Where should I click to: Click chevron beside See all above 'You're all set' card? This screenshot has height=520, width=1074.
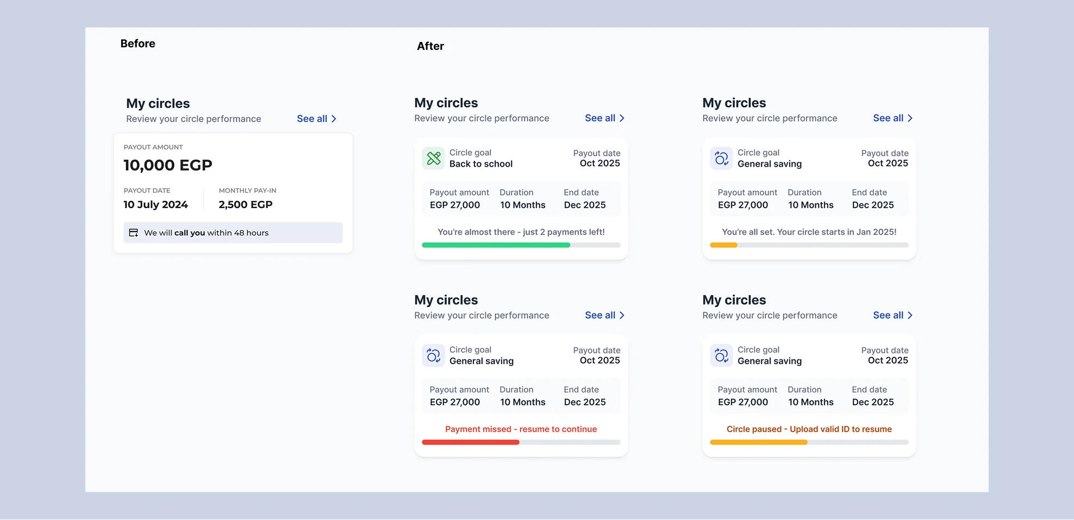coord(910,118)
